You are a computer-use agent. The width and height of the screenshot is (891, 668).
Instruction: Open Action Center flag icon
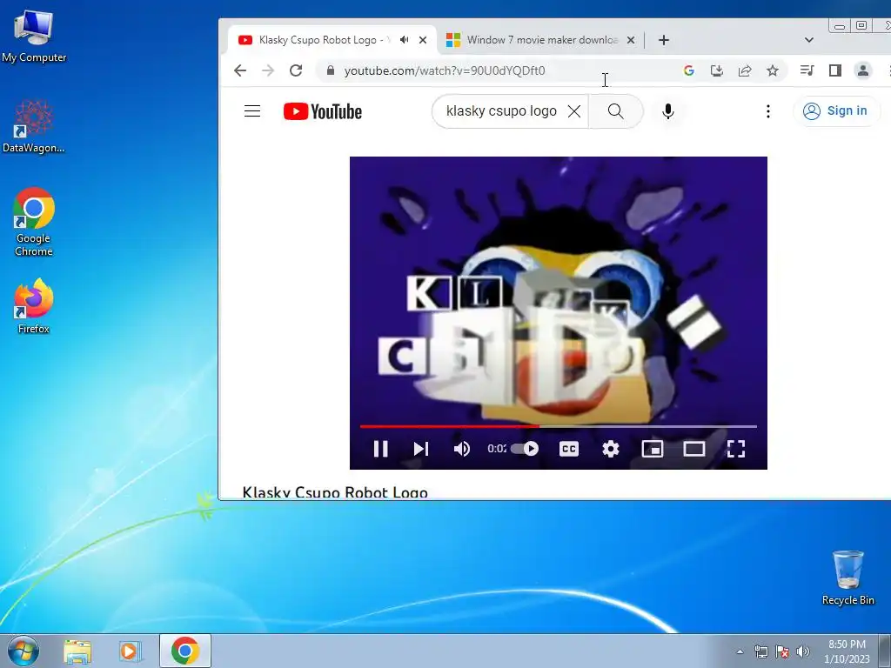click(x=782, y=651)
